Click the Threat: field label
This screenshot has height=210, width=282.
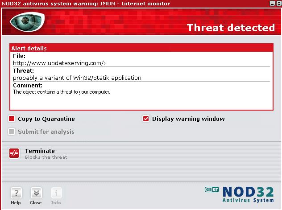[23, 70]
